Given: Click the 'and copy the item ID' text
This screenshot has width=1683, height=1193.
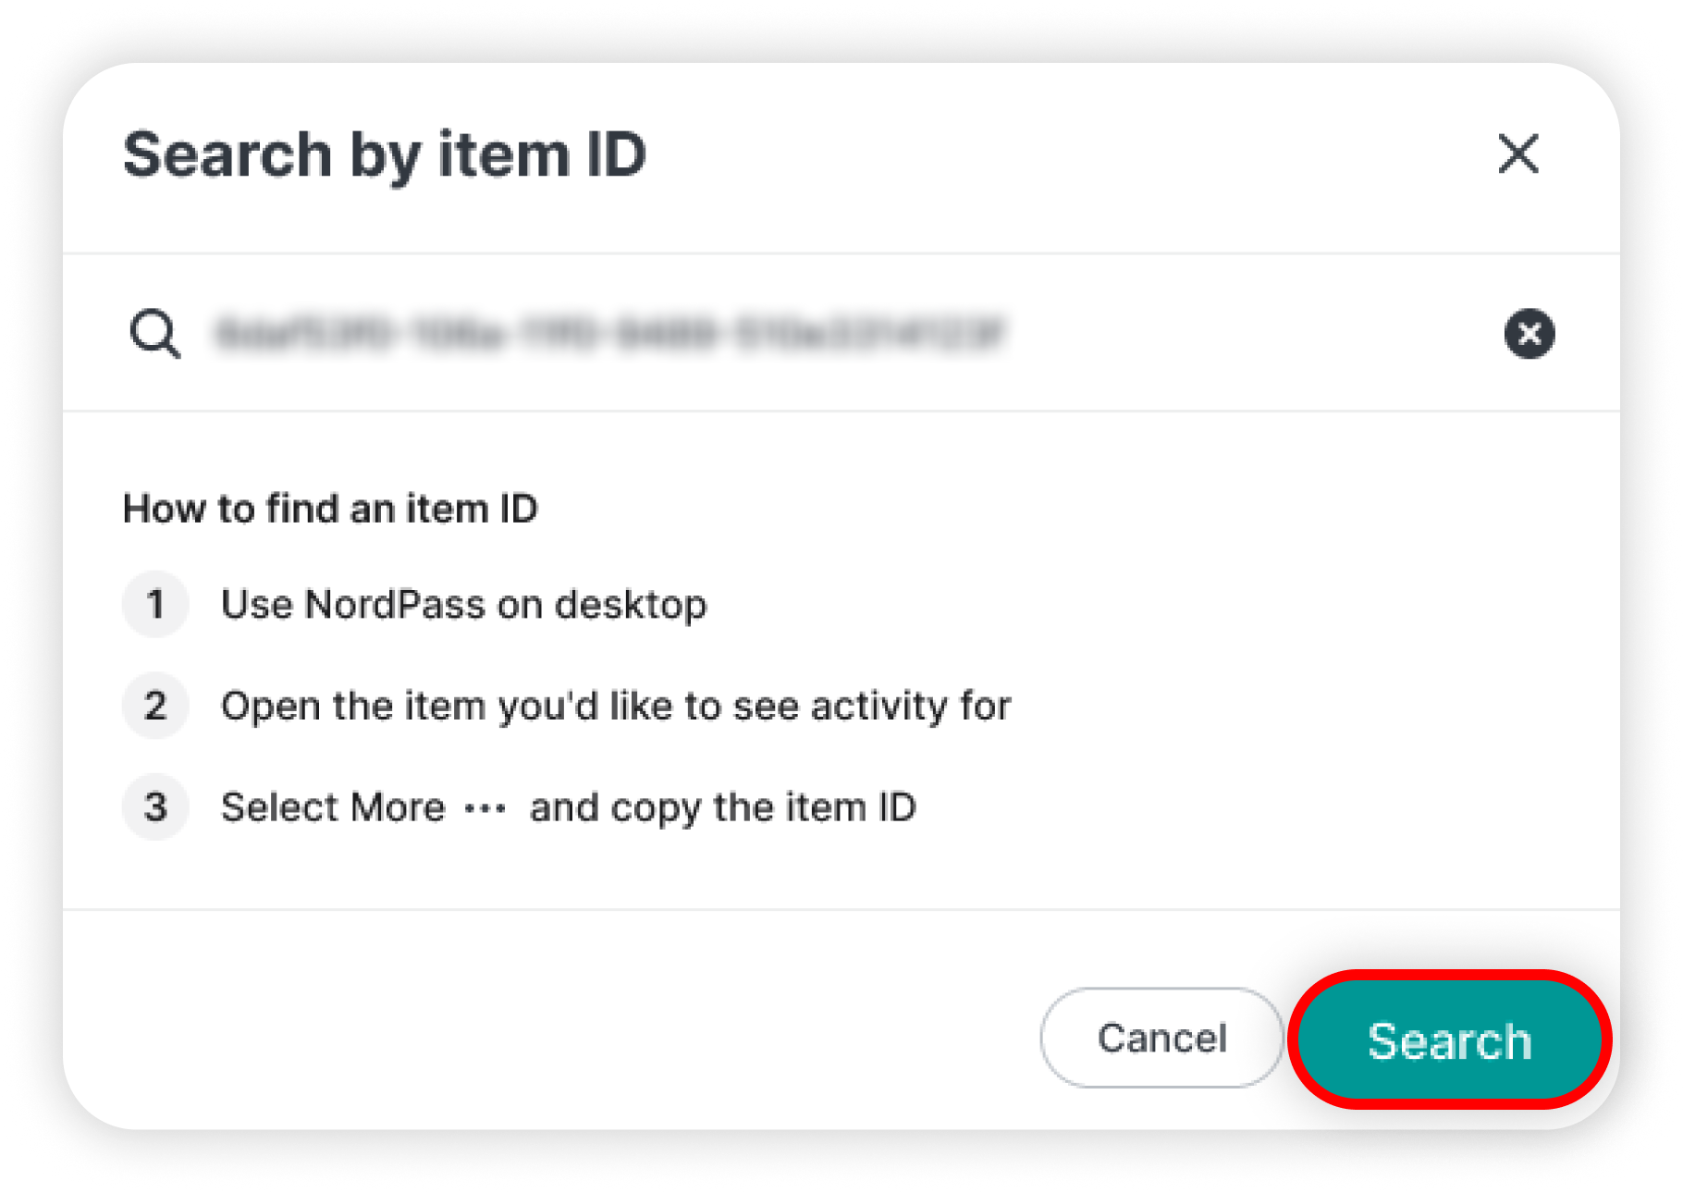Looking at the screenshot, I should tap(723, 808).
